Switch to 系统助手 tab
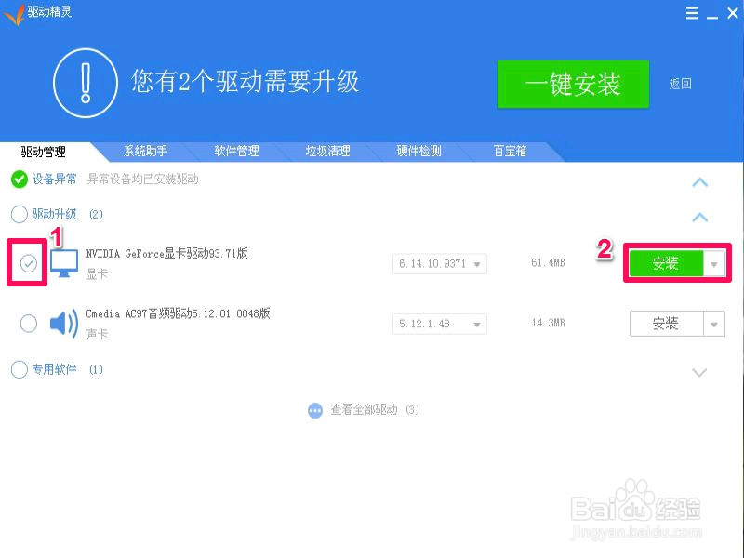 pos(146,152)
